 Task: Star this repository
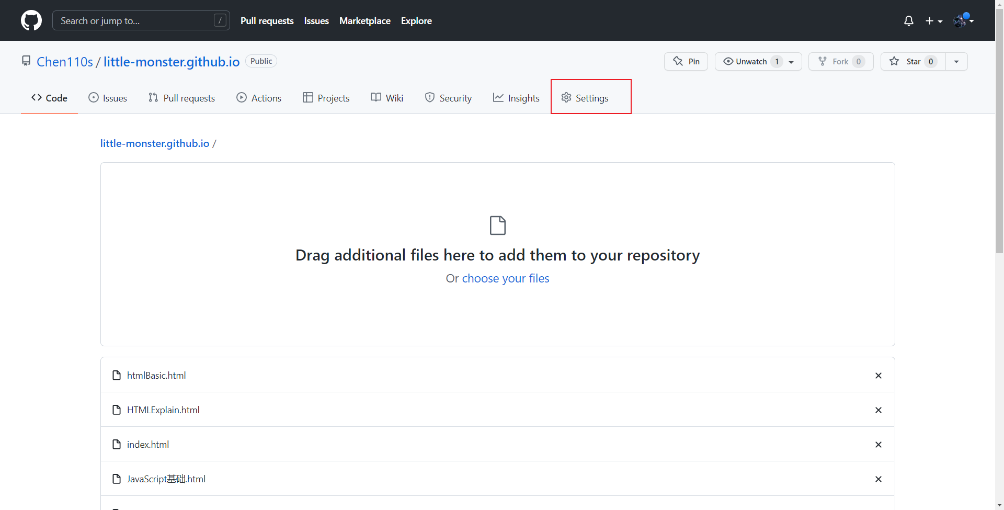click(x=913, y=61)
